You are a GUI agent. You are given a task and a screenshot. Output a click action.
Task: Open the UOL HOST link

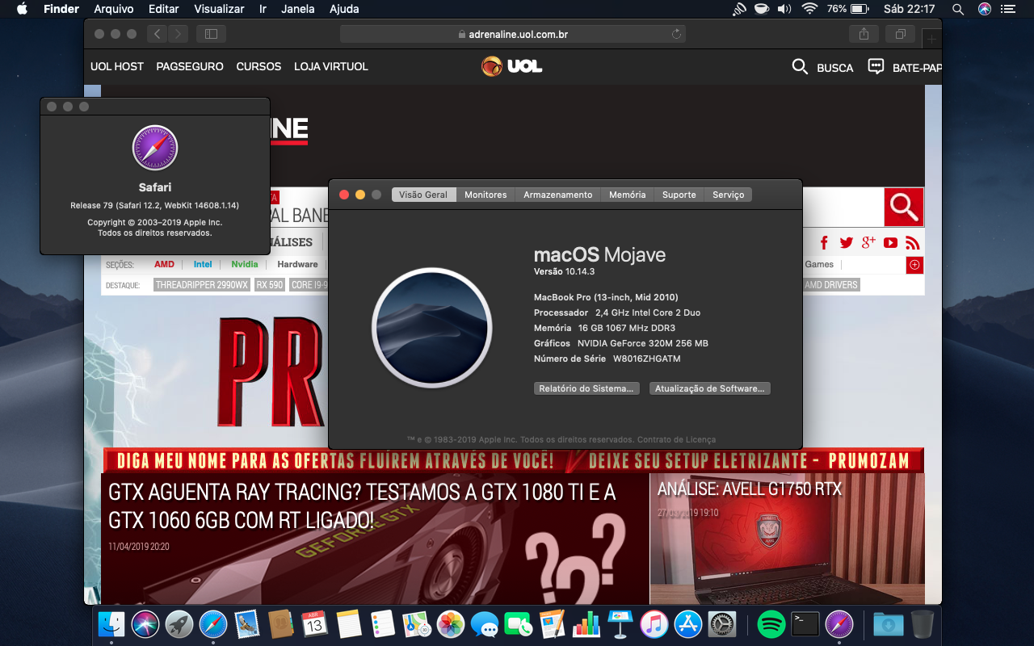(117, 67)
